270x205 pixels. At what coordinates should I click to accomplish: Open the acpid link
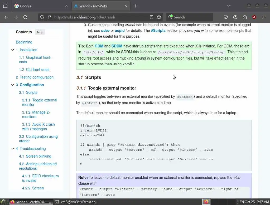(x=120, y=31)
